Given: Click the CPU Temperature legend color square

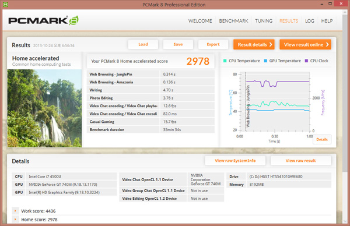Looking at the screenshot, I should 225,61.
